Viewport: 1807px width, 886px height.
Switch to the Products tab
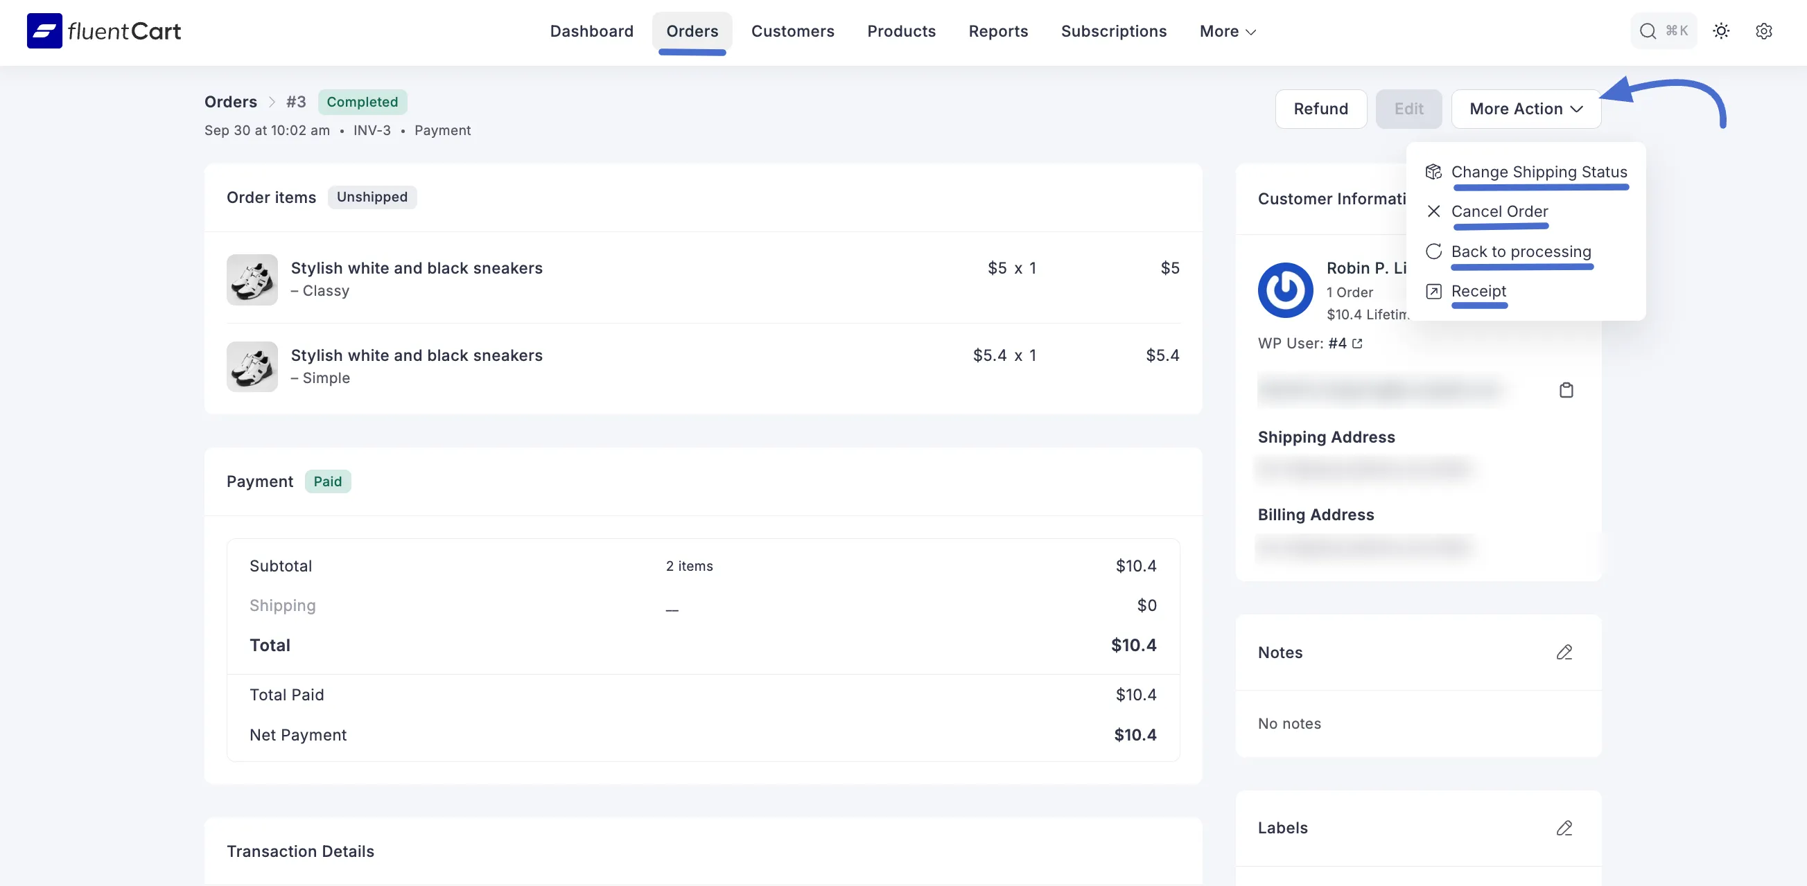(900, 32)
